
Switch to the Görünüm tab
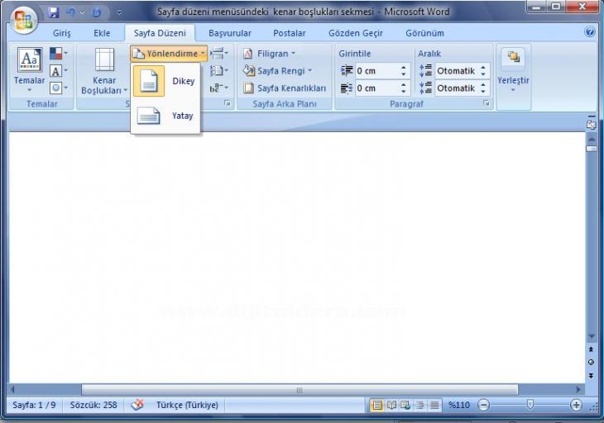coord(424,33)
